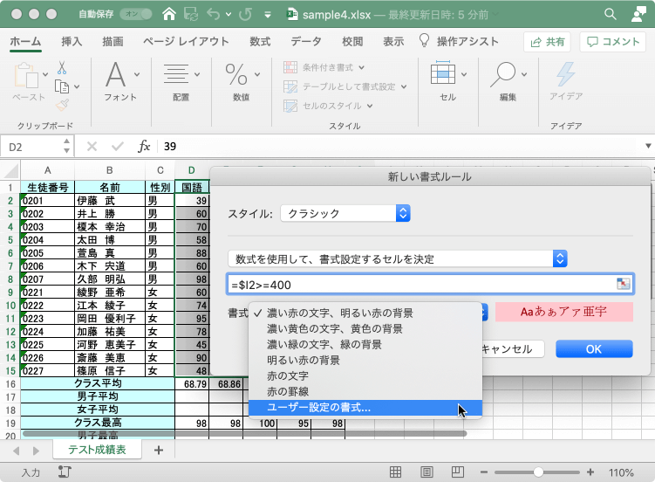
Task: Choose 濃い赤の文字、明るい赤の背景 format option
Action: [x=365, y=313]
